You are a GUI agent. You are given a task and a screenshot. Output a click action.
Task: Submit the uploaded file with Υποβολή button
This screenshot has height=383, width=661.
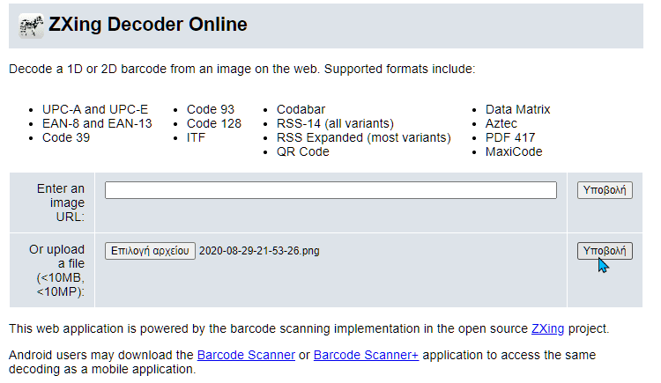coord(605,251)
